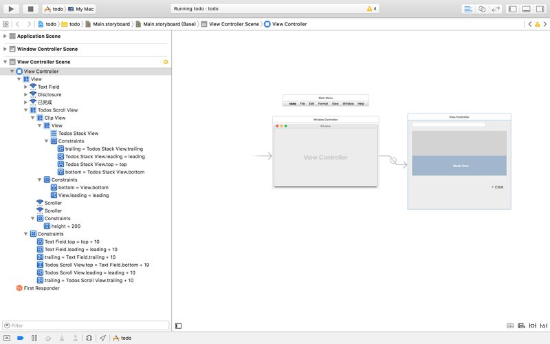Stop the running todo app

pyautogui.click(x=30, y=9)
